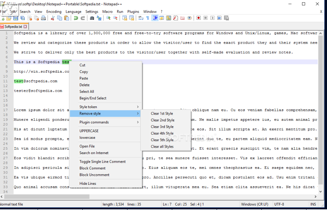Click the highlighted Remove style entry

(106, 114)
